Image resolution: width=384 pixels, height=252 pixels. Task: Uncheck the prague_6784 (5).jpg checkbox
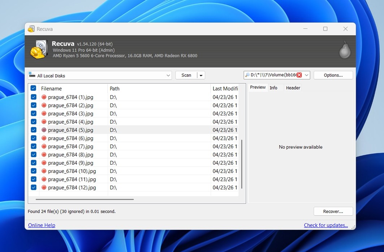pyautogui.click(x=34, y=130)
